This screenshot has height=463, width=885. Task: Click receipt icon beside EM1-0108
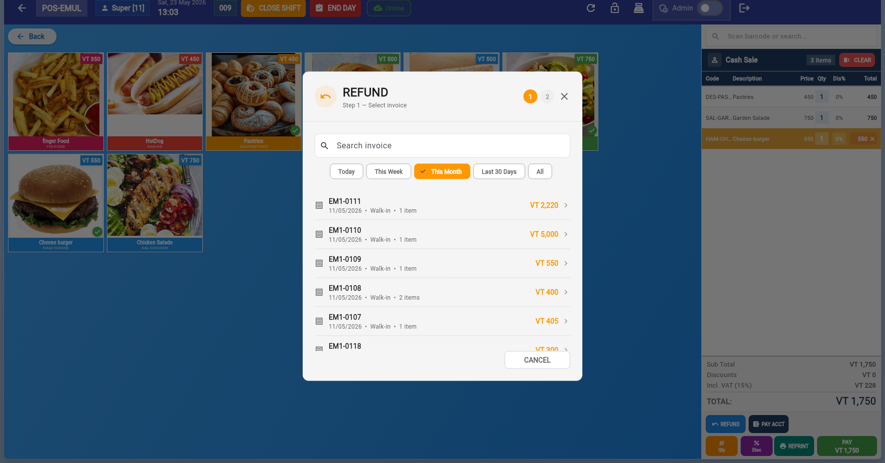click(319, 292)
